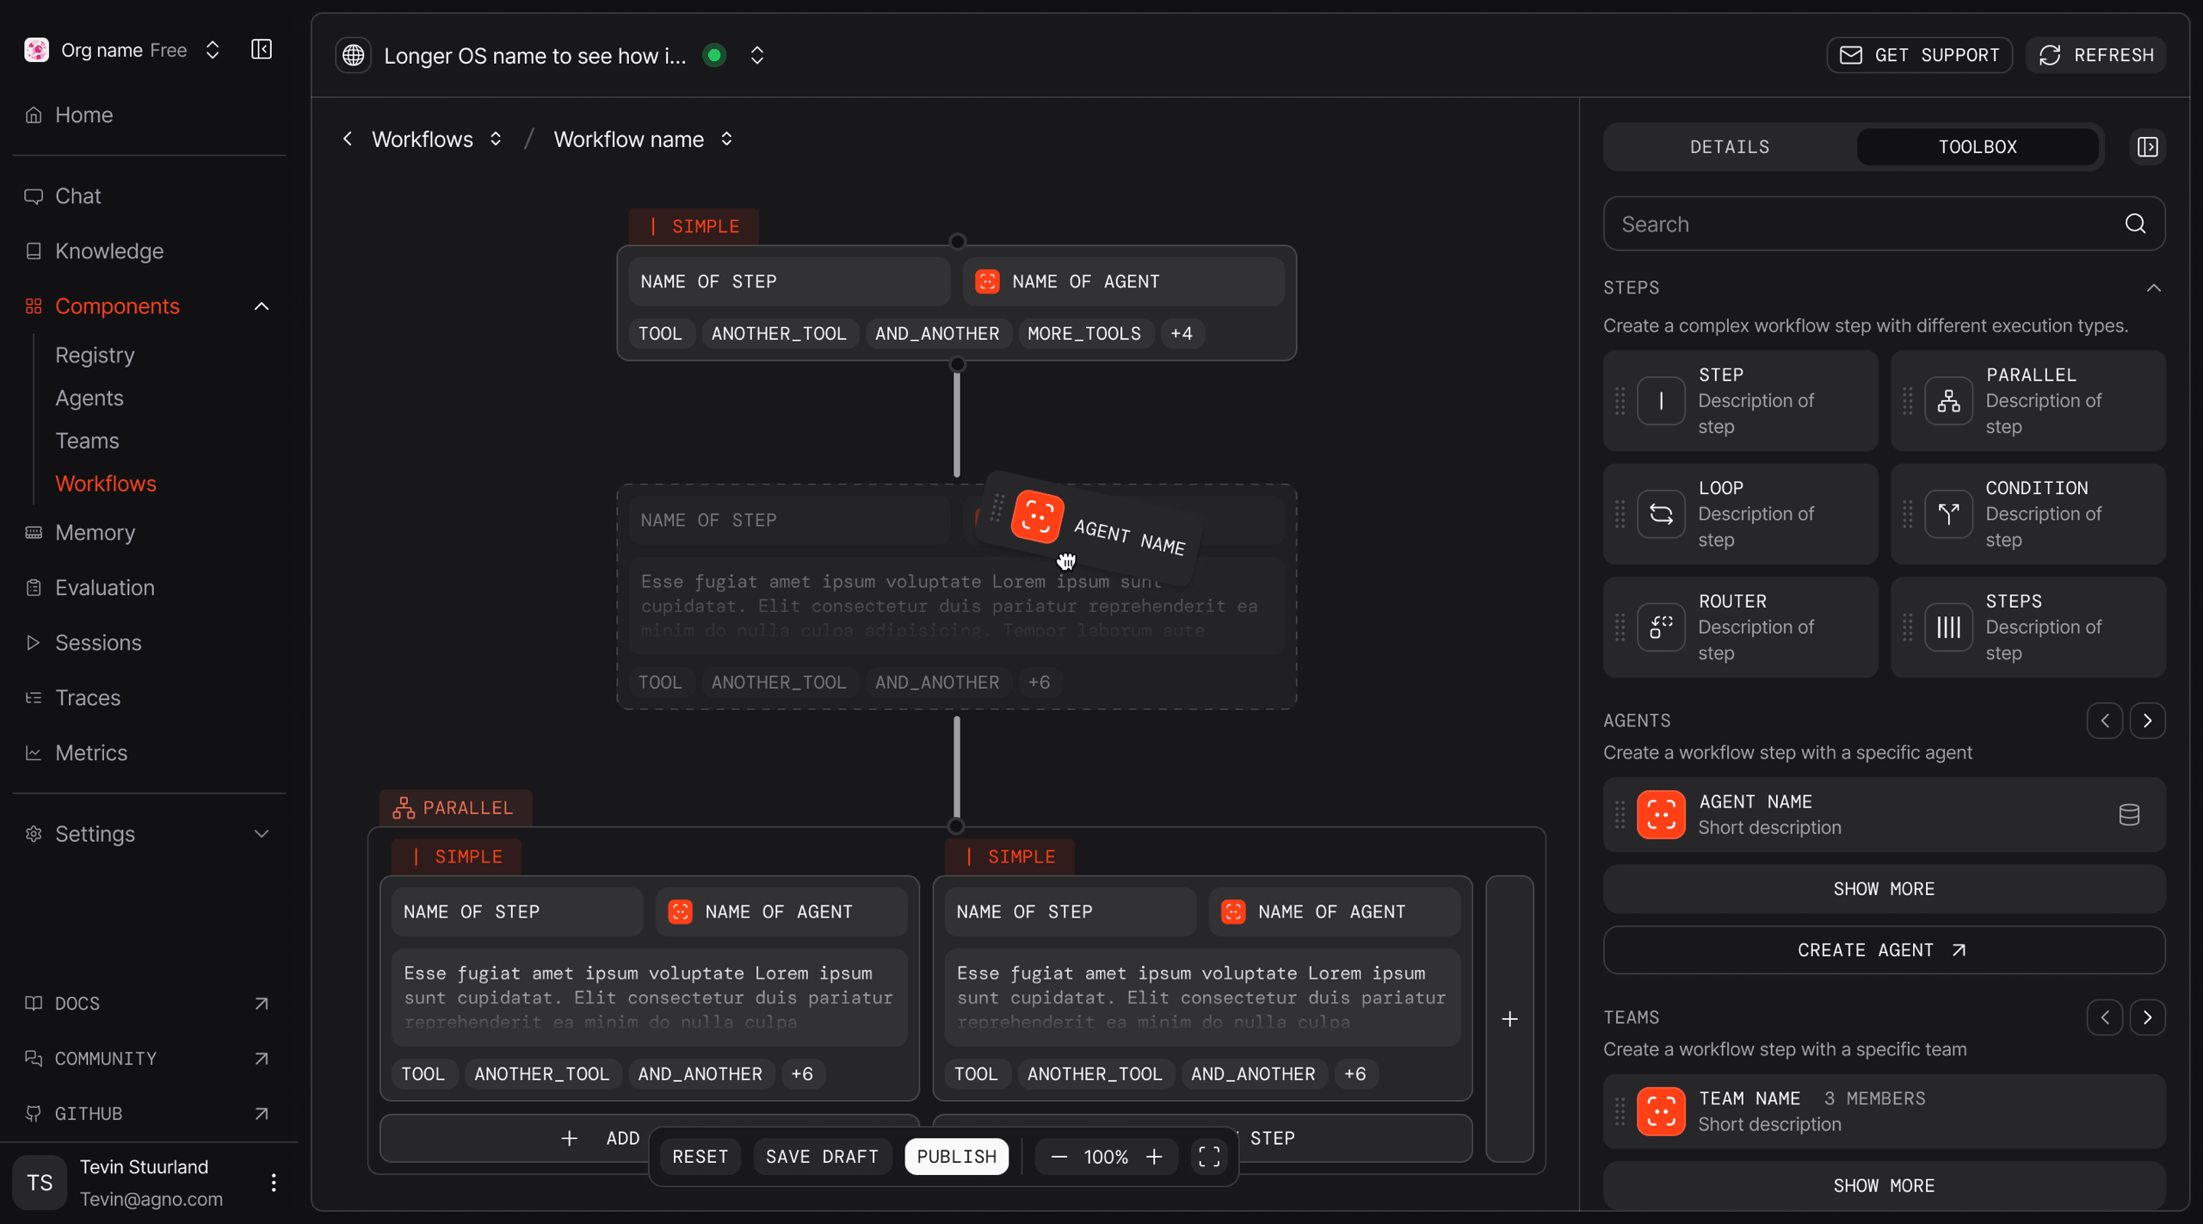The height and width of the screenshot is (1224, 2203).
Task: Click the green status indicator dot
Action: [713, 55]
